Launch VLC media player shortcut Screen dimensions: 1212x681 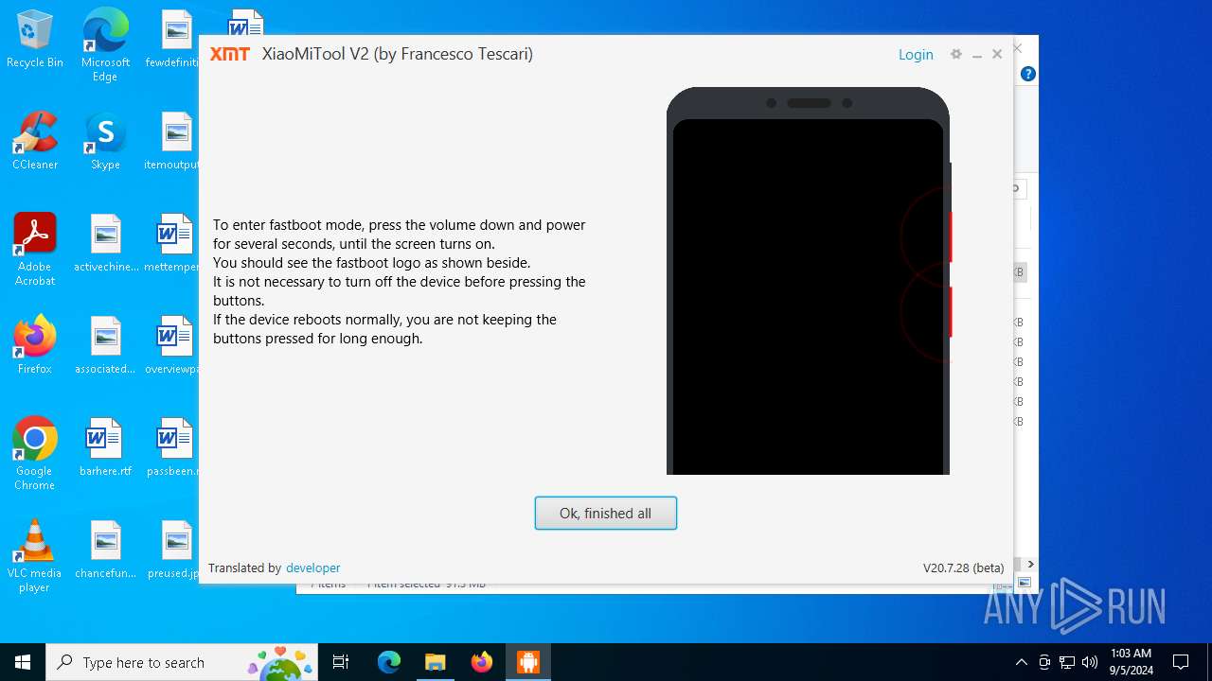tap(35, 556)
